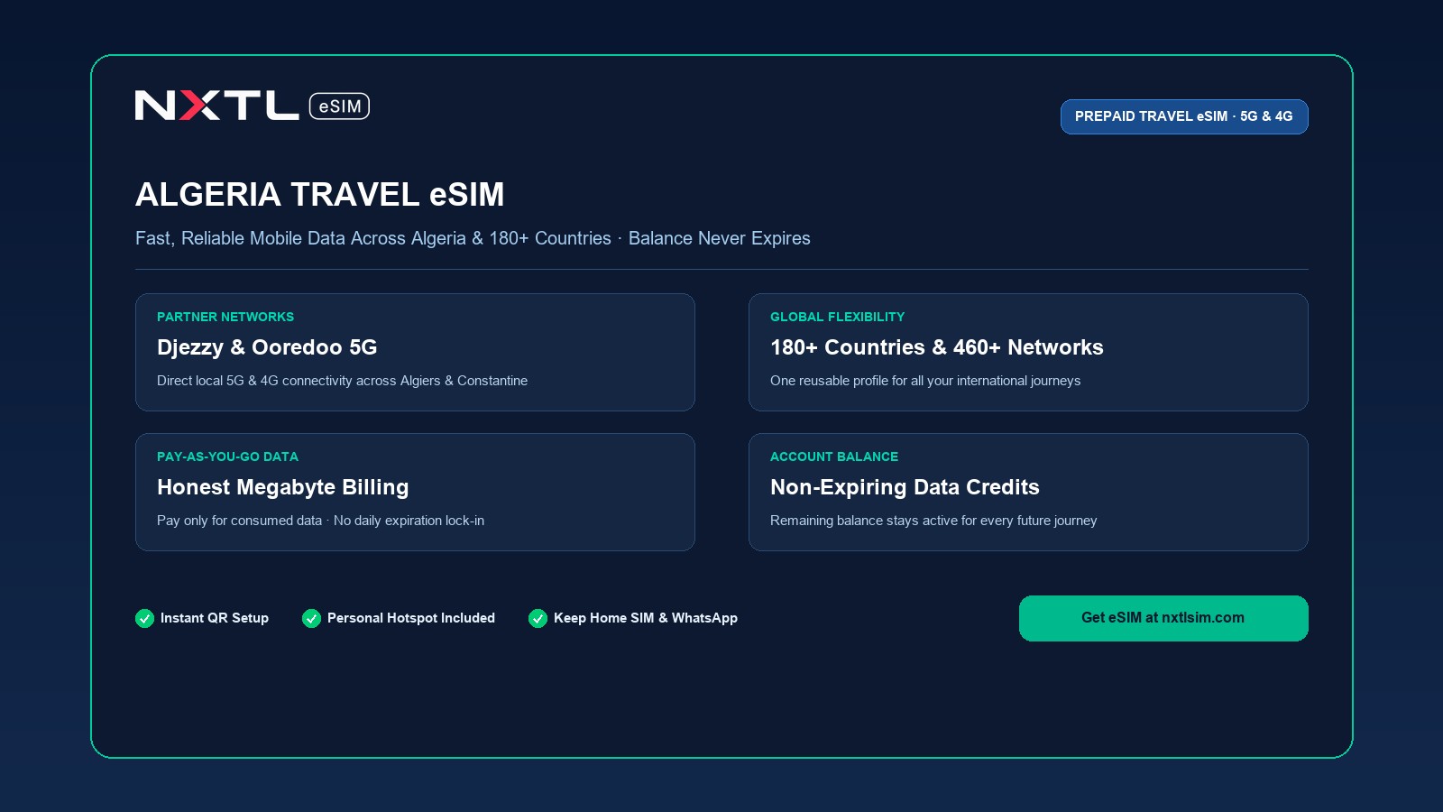Viewport: 1443px width, 812px height.
Task: Click the Algeria Travel eSIM title
Action: point(319,195)
